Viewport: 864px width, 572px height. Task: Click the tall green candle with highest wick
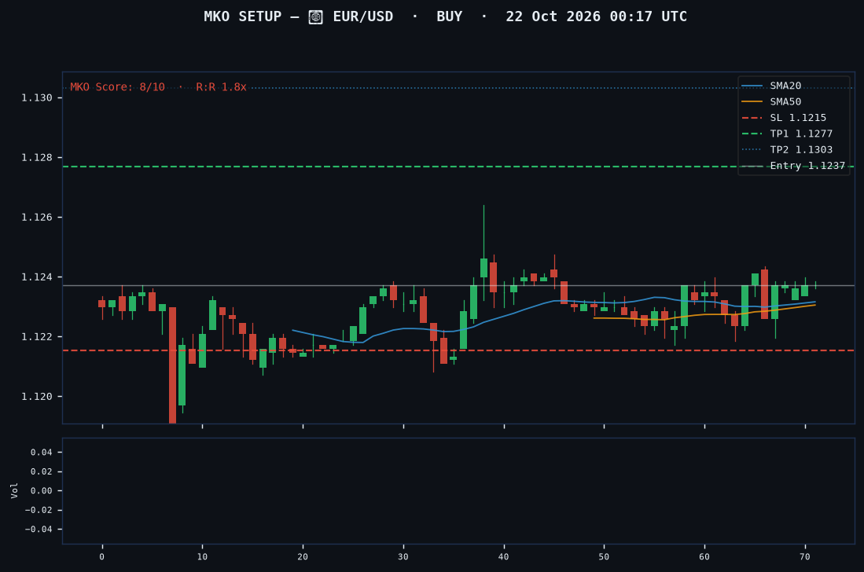pos(483,253)
